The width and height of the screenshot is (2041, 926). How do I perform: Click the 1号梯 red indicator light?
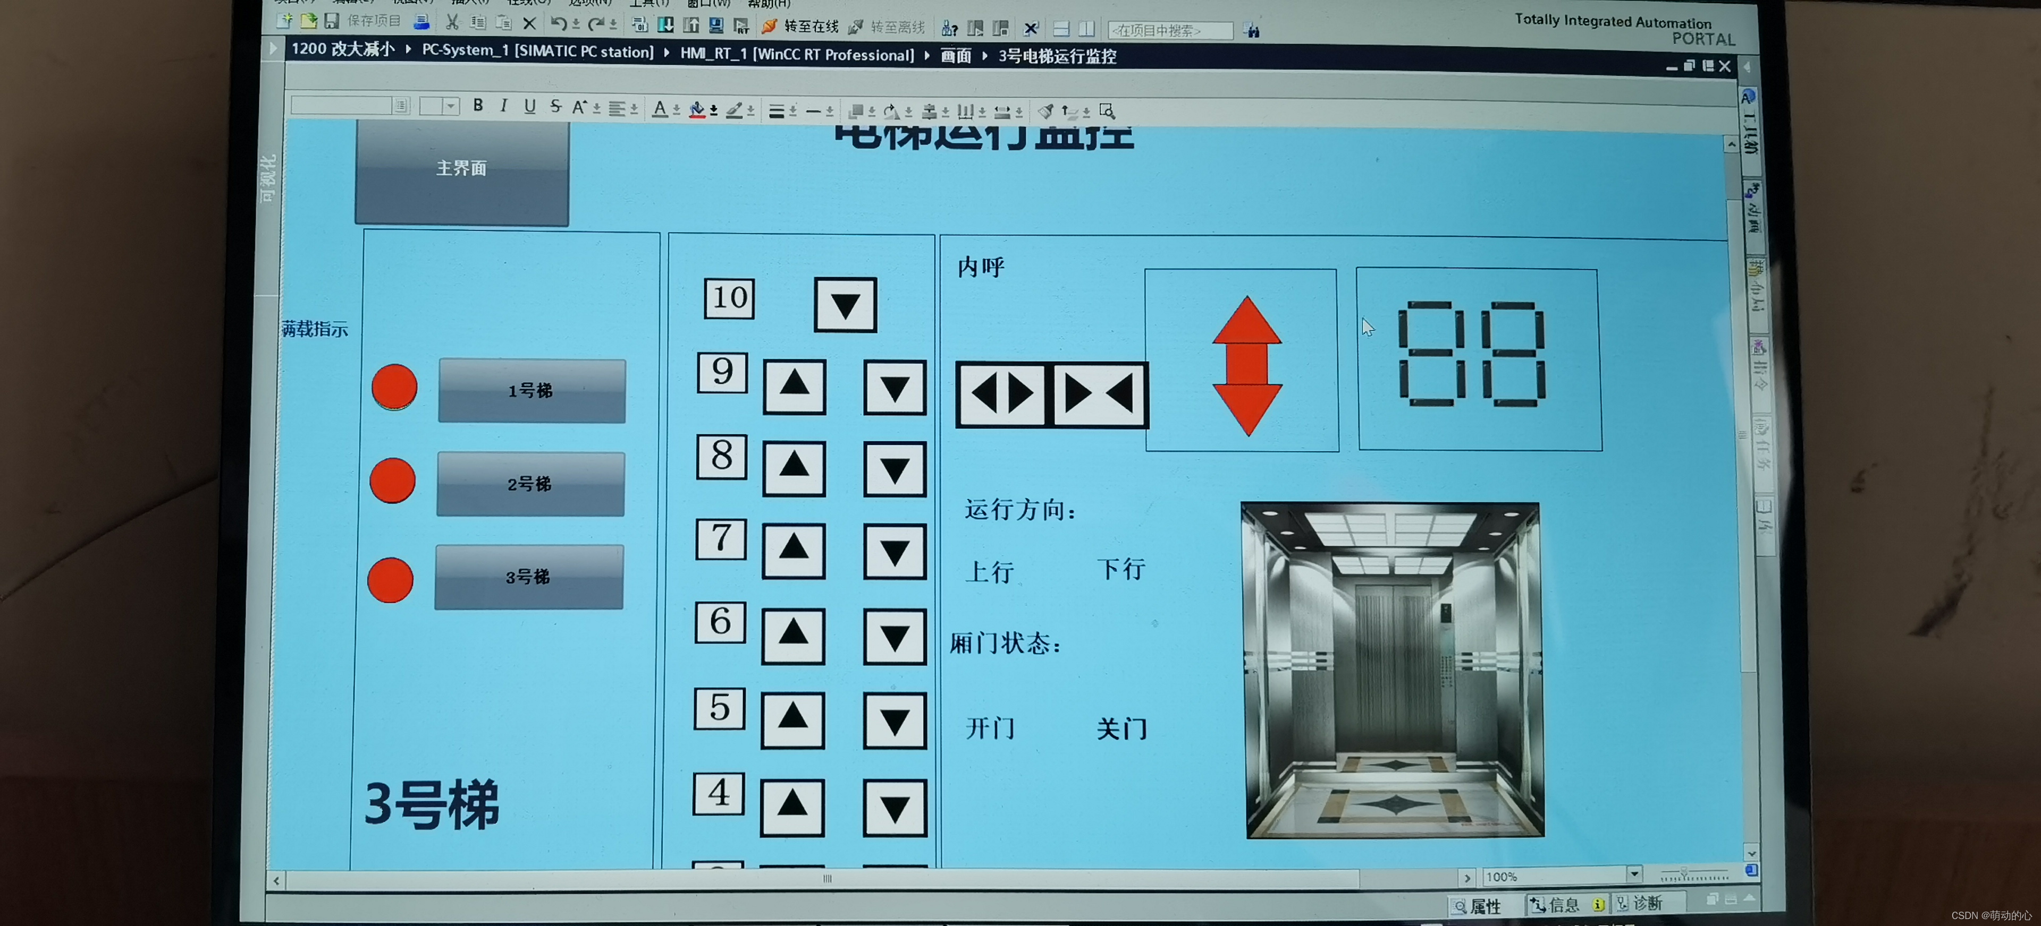click(x=394, y=387)
